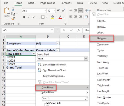Apply cell Borders icon

(43, 17)
